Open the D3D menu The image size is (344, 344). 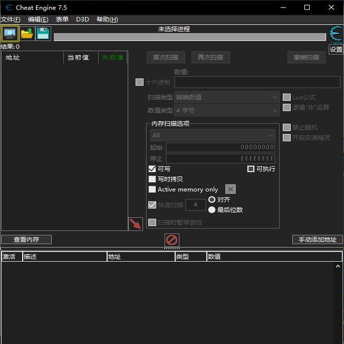82,20
